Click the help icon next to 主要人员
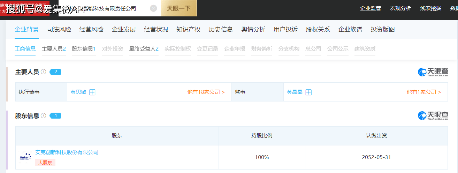 pyautogui.click(x=44, y=72)
